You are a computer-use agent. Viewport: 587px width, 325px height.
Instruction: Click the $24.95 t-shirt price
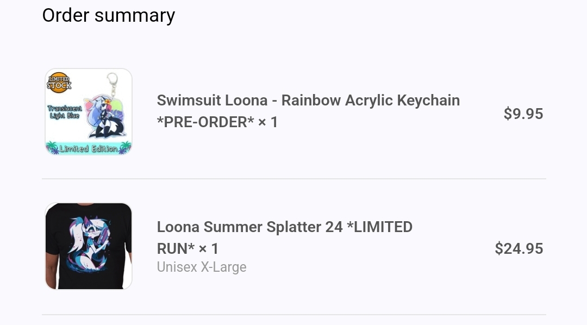click(519, 248)
